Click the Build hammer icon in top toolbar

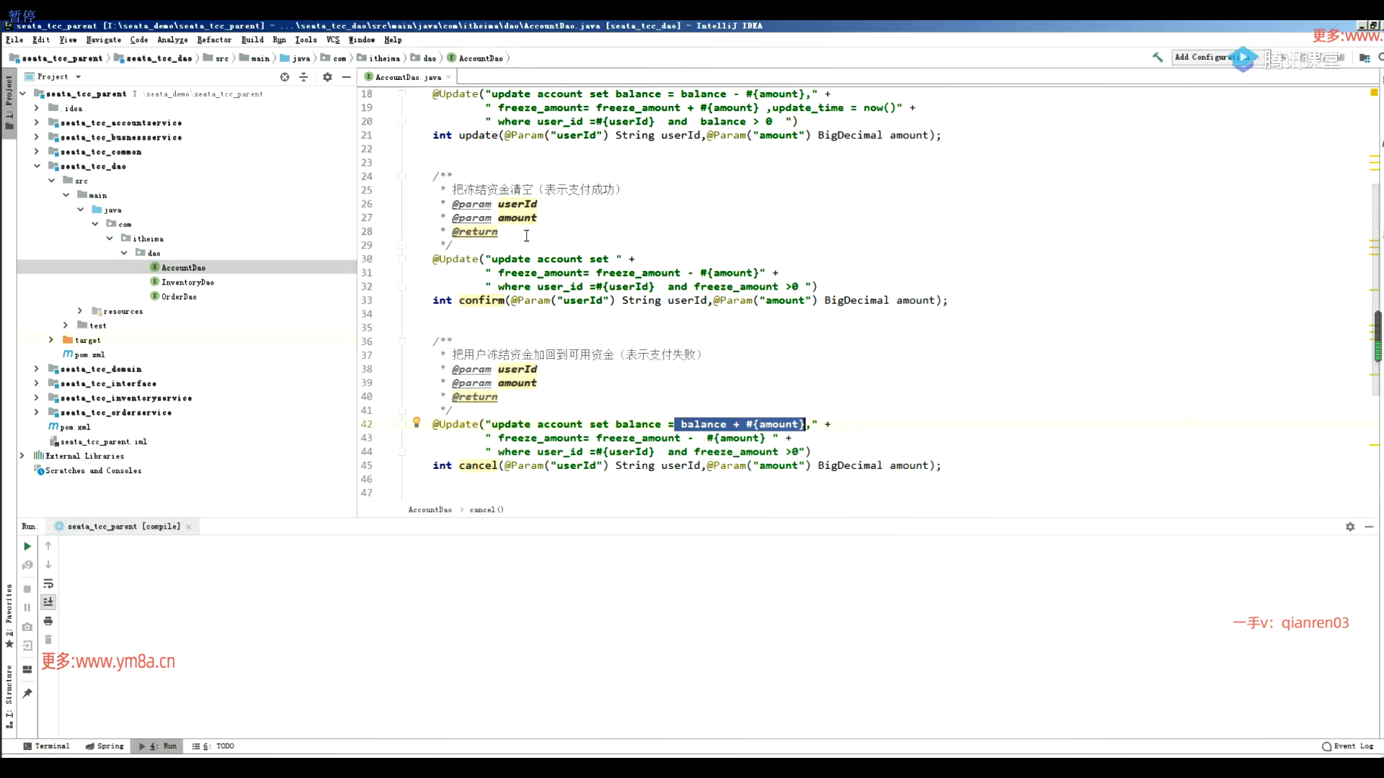[1158, 58]
